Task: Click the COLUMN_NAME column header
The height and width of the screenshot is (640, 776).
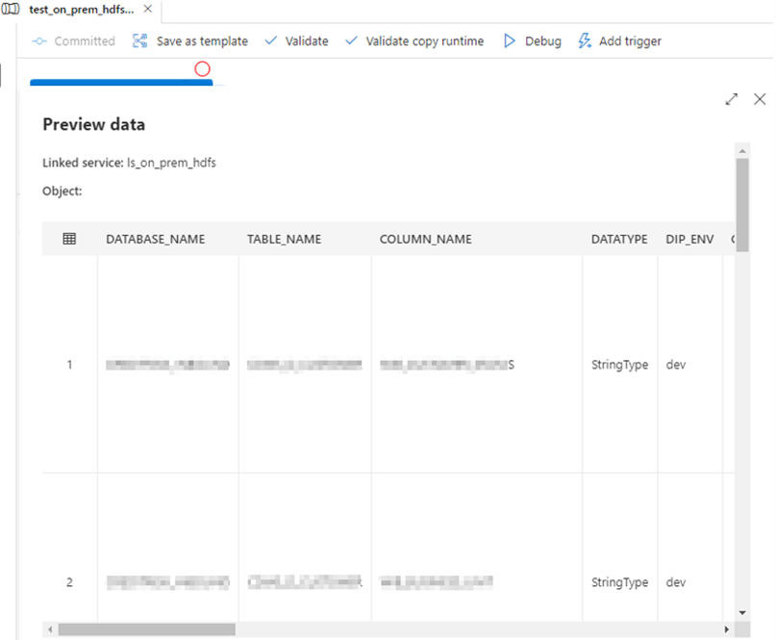Action: (x=425, y=239)
